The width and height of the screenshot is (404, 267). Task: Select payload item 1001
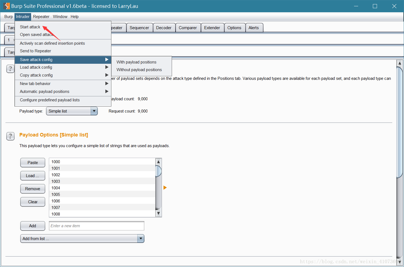point(102,168)
